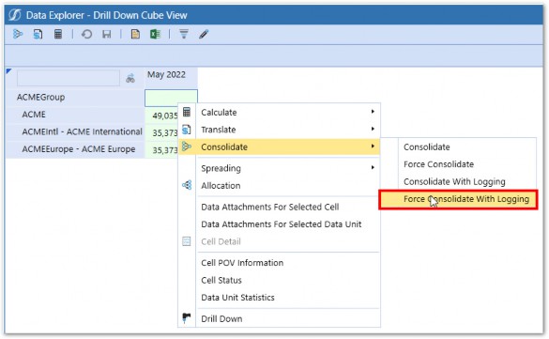The width and height of the screenshot is (549, 339).
Task: Click the Consolidate menu icon
Action: point(187,146)
